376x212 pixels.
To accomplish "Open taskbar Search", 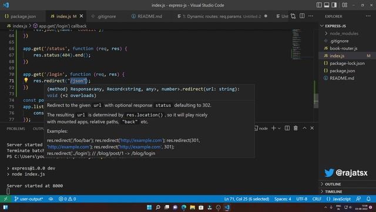I will [158, 207].
